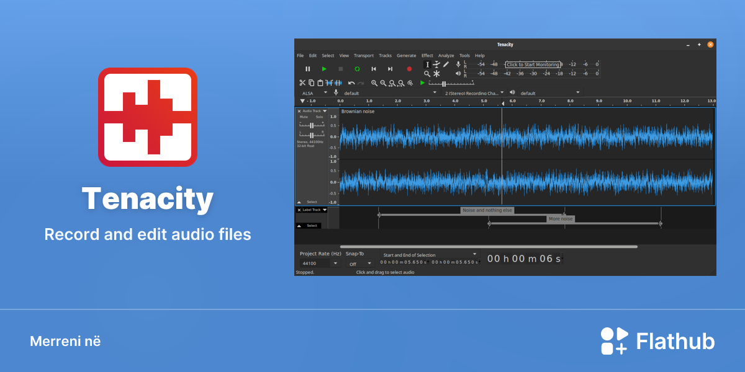Select the Draw pencil tool
Screen dimensions: 745x372
446,64
